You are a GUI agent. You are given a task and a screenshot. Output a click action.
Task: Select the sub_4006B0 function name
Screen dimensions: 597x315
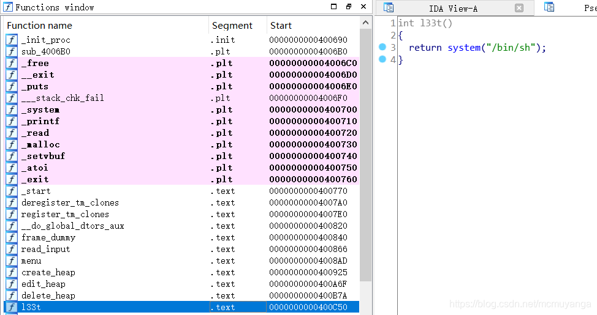46,51
